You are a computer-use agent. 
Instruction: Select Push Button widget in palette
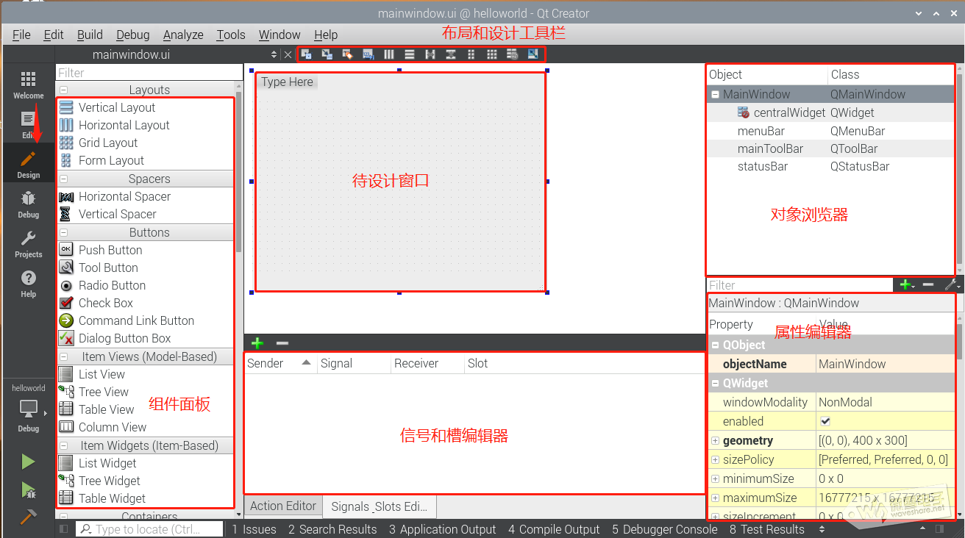(110, 250)
